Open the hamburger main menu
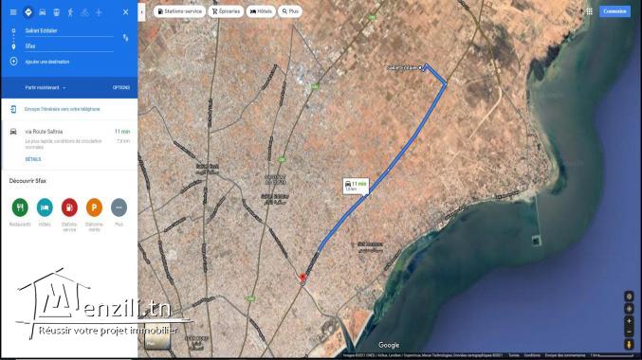 [13, 12]
